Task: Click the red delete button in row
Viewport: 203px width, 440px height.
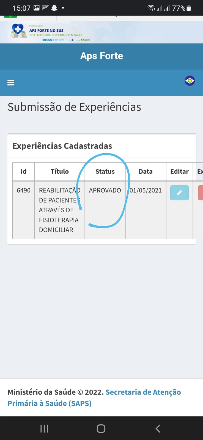Action: [x=201, y=193]
